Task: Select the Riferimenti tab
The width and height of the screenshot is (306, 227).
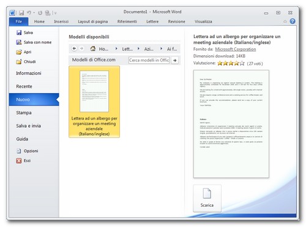Action: click(x=127, y=21)
